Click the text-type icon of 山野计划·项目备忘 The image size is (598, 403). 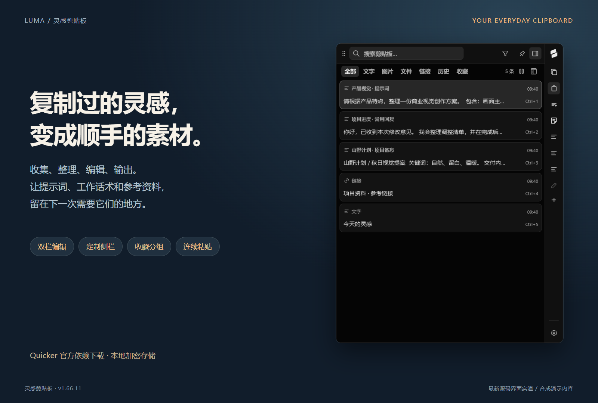346,150
